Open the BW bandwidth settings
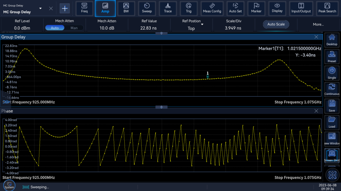The width and height of the screenshot is (341, 191). pyautogui.click(x=126, y=8)
